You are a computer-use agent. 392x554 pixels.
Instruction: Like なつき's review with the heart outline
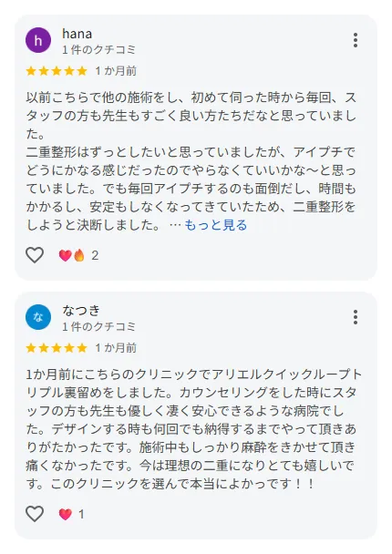(x=35, y=513)
